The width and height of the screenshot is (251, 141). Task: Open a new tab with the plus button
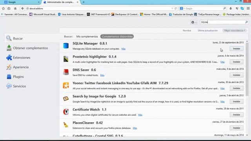click(x=84, y=2)
